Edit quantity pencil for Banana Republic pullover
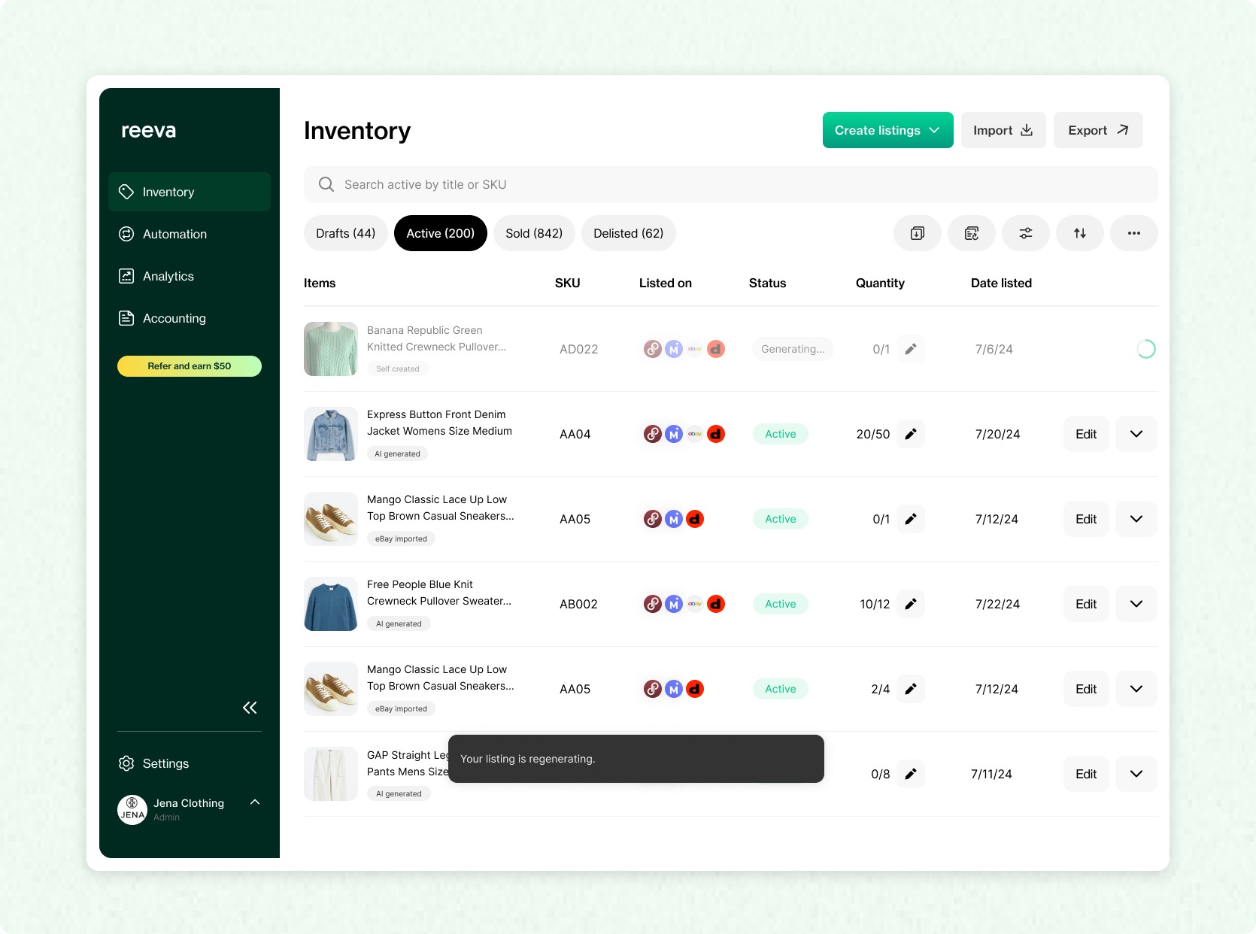Image resolution: width=1256 pixels, height=934 pixels. 911,349
